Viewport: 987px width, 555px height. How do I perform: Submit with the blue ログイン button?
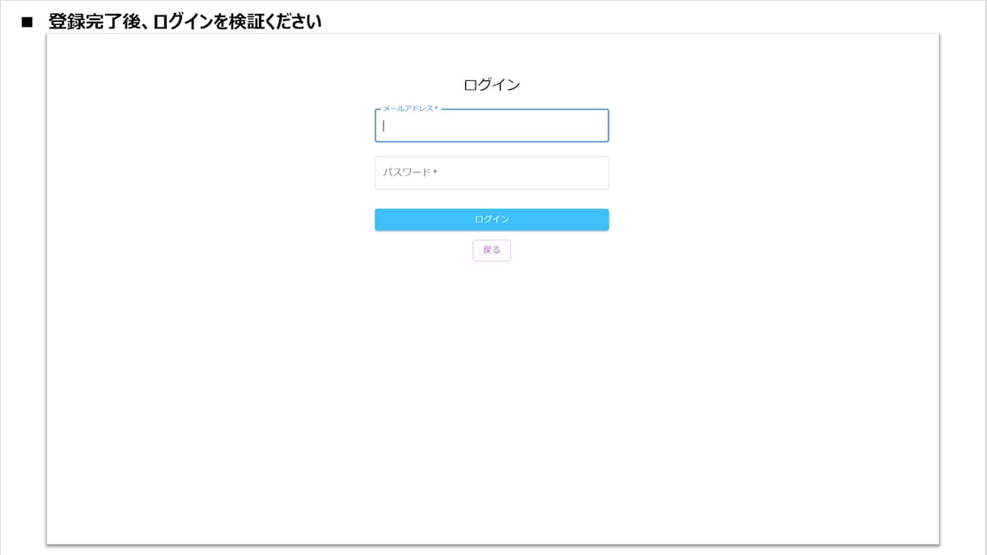[491, 219]
